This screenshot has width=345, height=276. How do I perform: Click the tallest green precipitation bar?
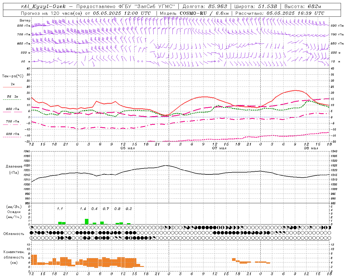tap(87, 222)
